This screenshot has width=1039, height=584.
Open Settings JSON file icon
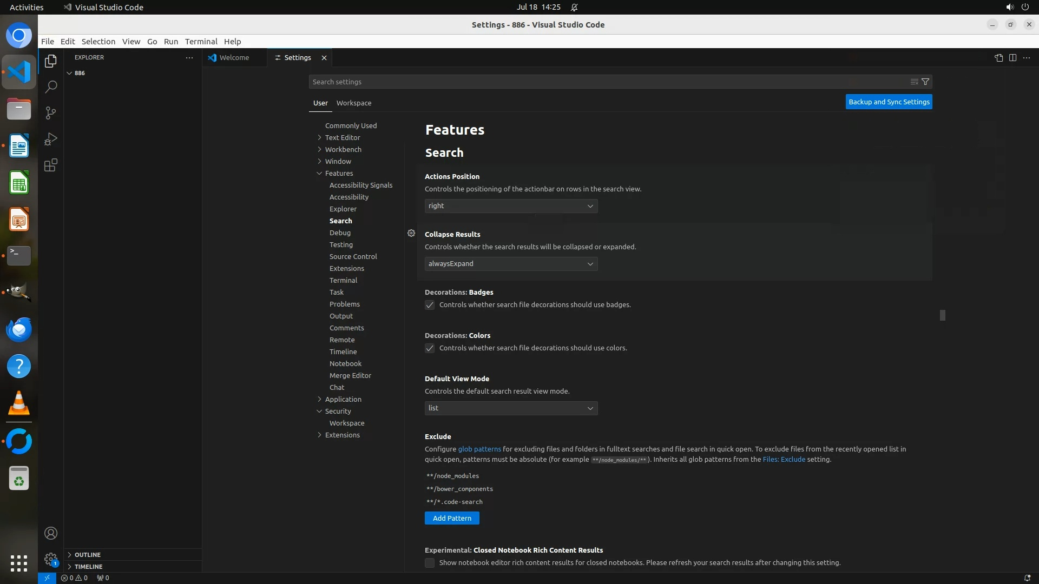(998, 58)
